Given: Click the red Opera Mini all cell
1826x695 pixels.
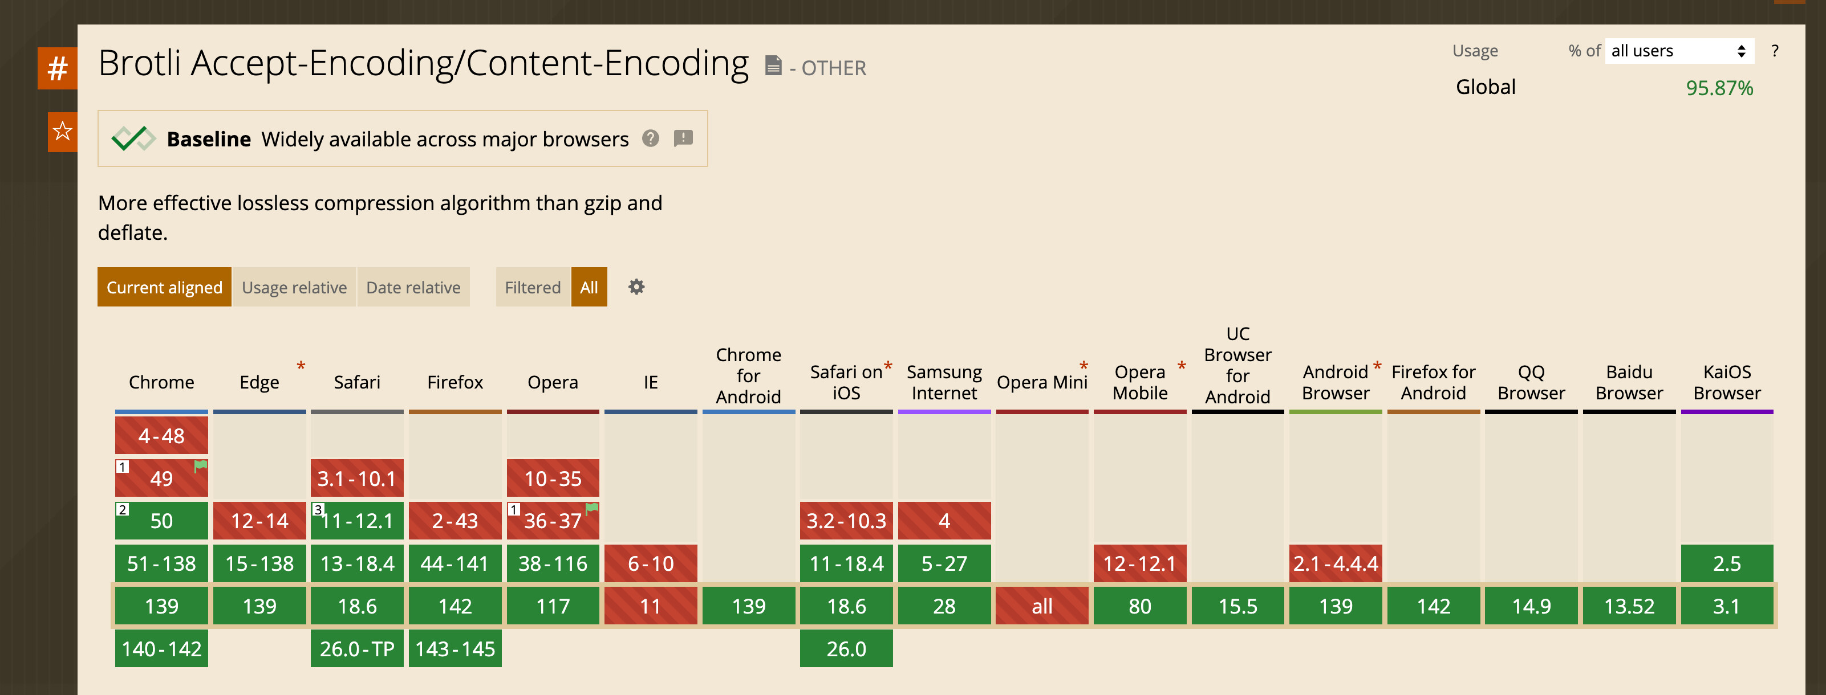Looking at the screenshot, I should click(1041, 606).
